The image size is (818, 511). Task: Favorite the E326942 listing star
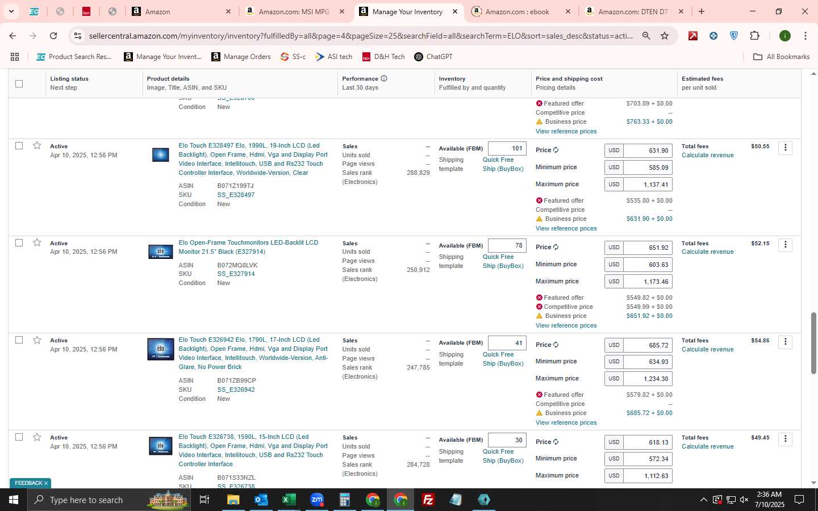37,340
